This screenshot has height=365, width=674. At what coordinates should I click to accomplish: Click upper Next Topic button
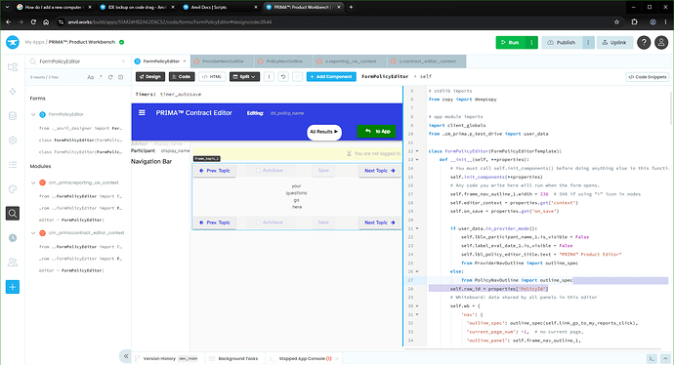click(x=380, y=171)
